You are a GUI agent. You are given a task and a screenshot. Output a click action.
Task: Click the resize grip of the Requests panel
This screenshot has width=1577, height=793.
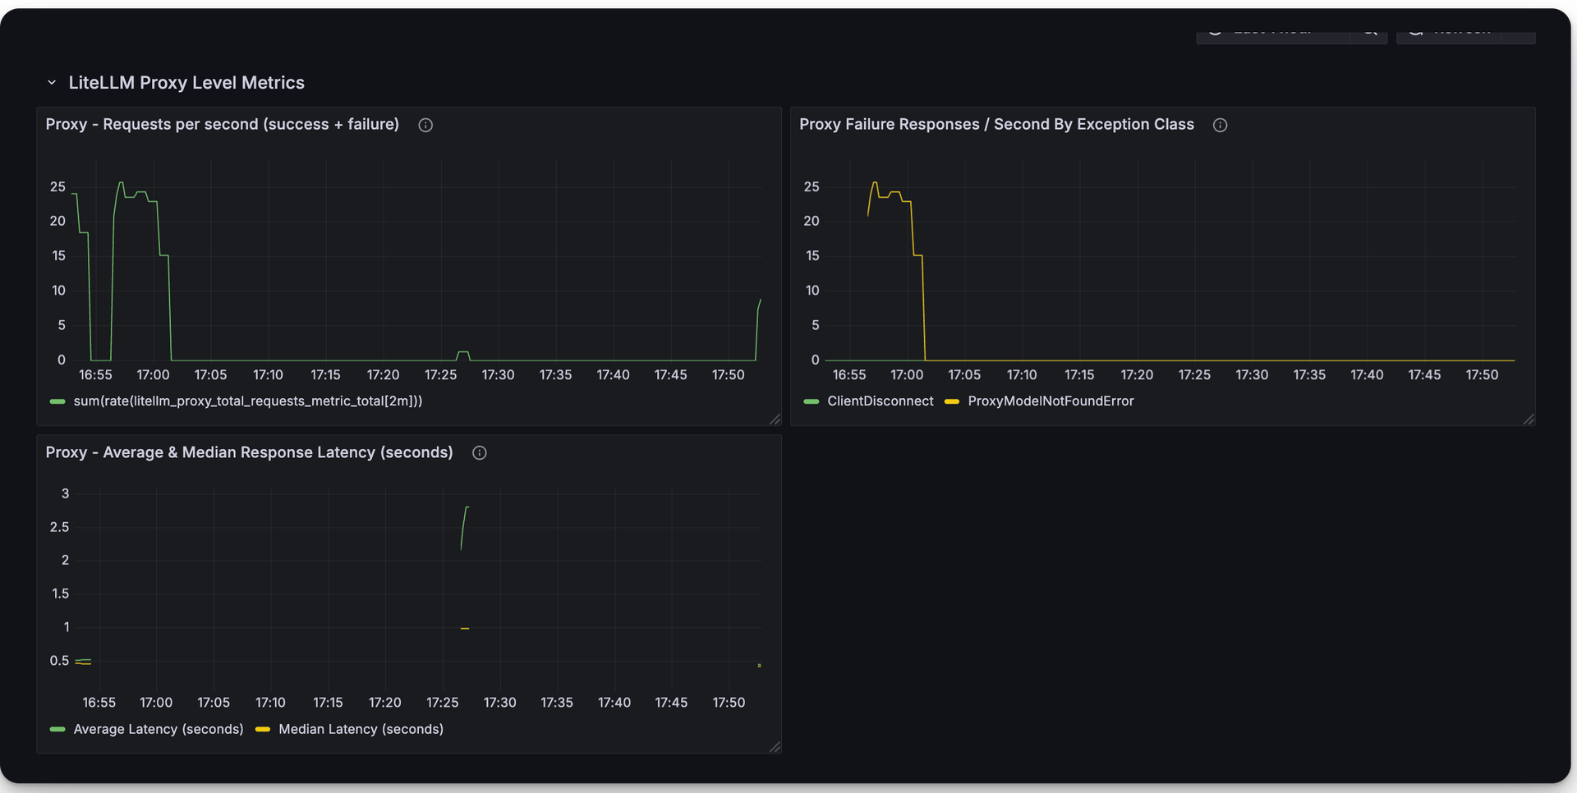(x=775, y=419)
